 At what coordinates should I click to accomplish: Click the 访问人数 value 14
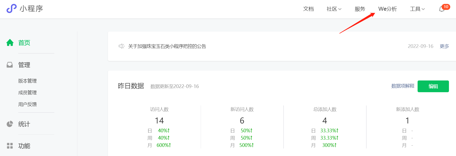click(x=159, y=121)
